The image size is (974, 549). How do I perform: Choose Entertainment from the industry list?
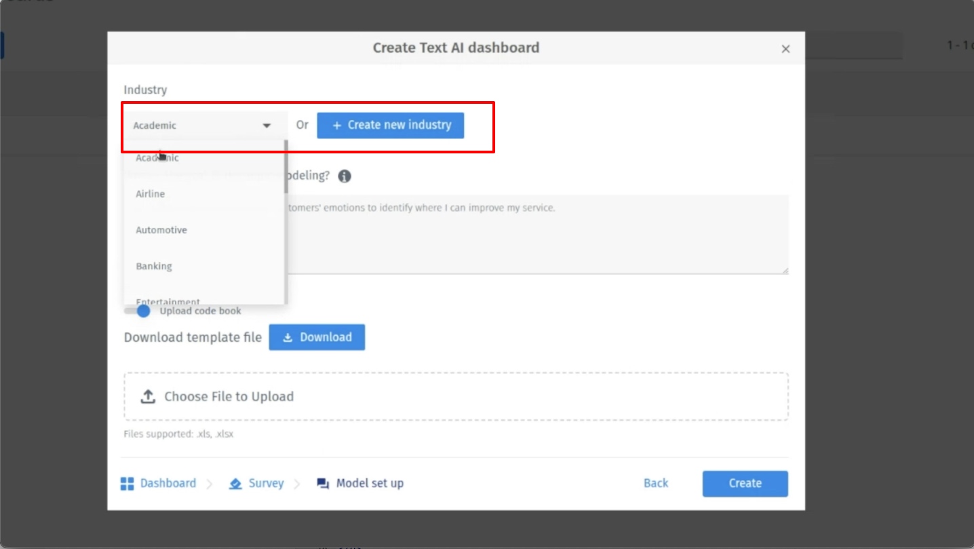[203, 299]
